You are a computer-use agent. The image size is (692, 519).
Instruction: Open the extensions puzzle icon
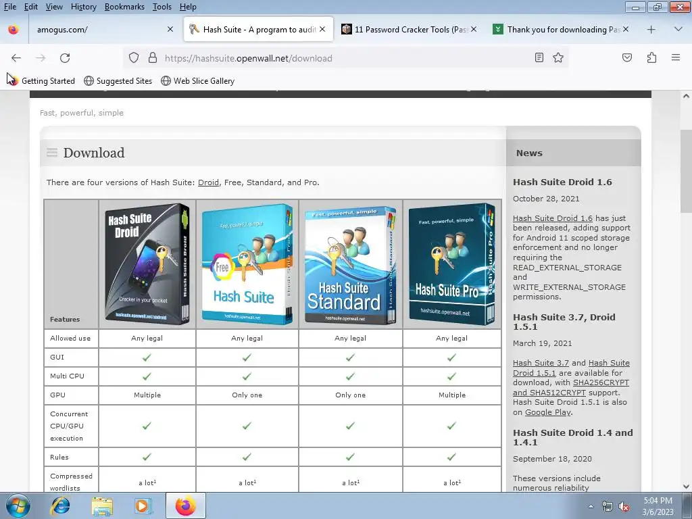coord(651,58)
